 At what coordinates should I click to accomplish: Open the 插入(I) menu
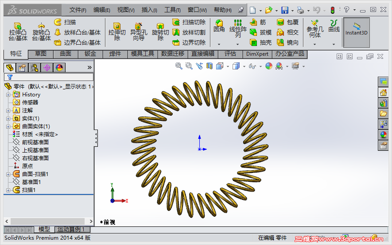click(149, 10)
